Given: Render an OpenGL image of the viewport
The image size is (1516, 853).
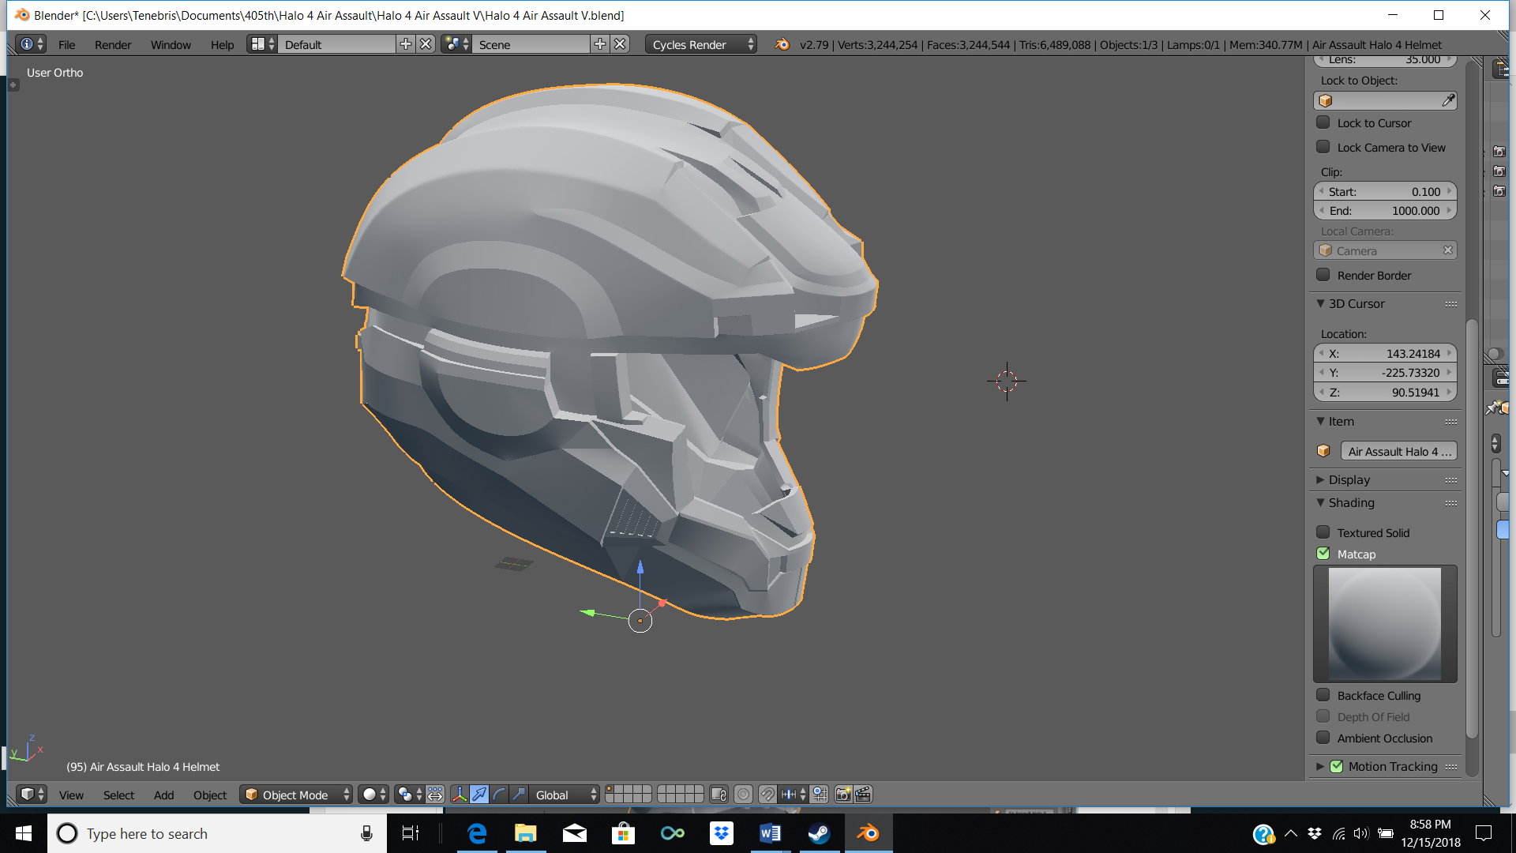Looking at the screenshot, I should [843, 795].
